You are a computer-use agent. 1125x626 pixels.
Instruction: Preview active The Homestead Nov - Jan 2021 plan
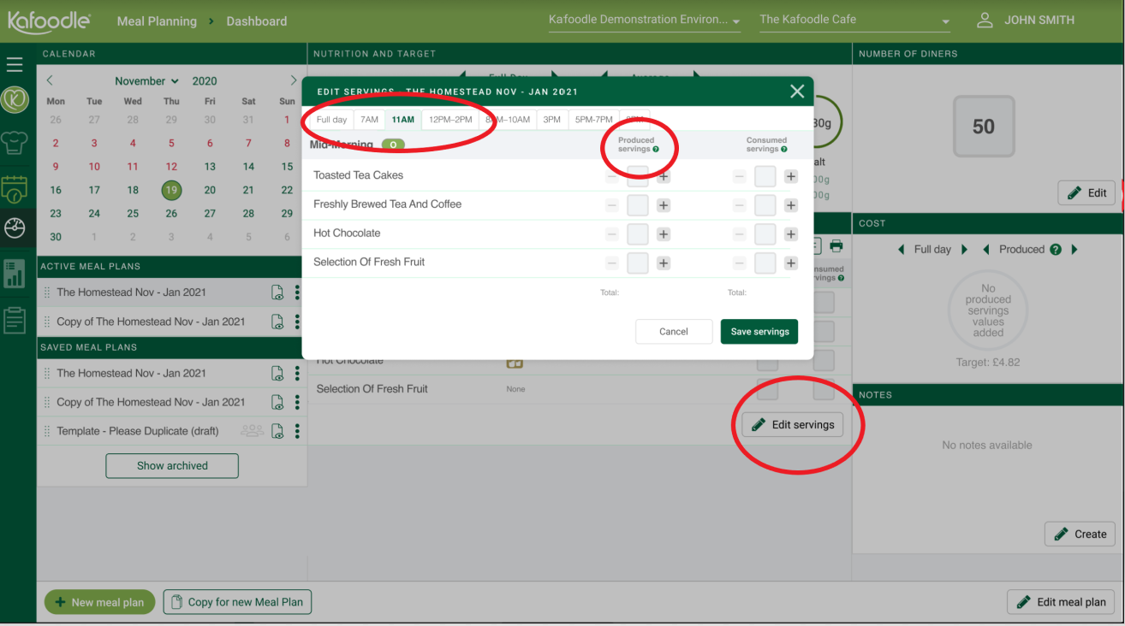coord(277,292)
